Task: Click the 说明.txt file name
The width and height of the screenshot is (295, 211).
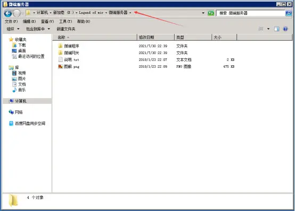Action: [71, 60]
